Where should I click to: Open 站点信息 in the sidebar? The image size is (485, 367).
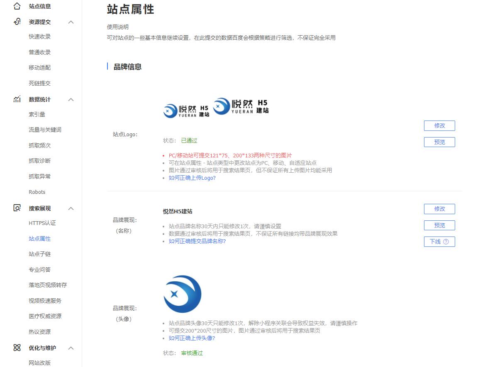(x=39, y=6)
